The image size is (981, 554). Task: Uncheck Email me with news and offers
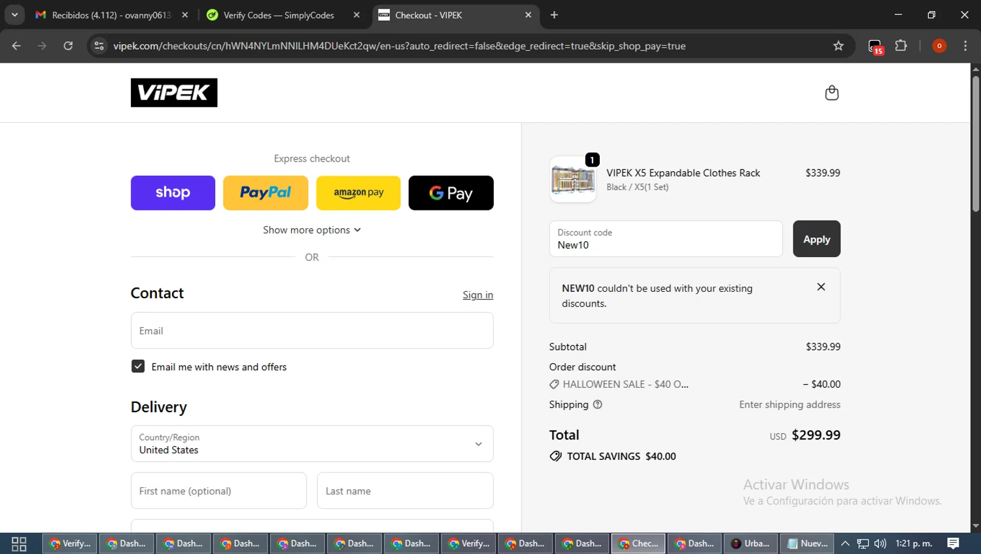pyautogui.click(x=138, y=366)
